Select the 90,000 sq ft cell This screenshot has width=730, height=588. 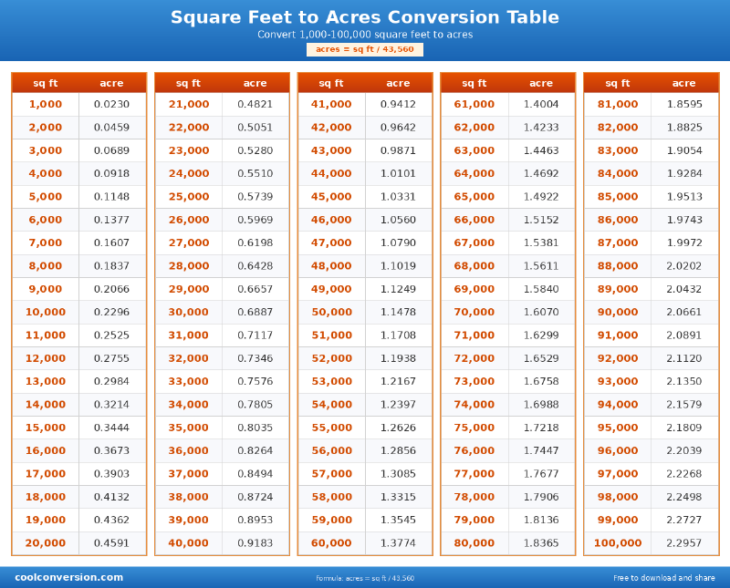pyautogui.click(x=618, y=312)
